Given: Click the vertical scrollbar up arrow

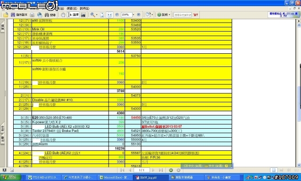Looking at the screenshot, I should coord(299,25).
